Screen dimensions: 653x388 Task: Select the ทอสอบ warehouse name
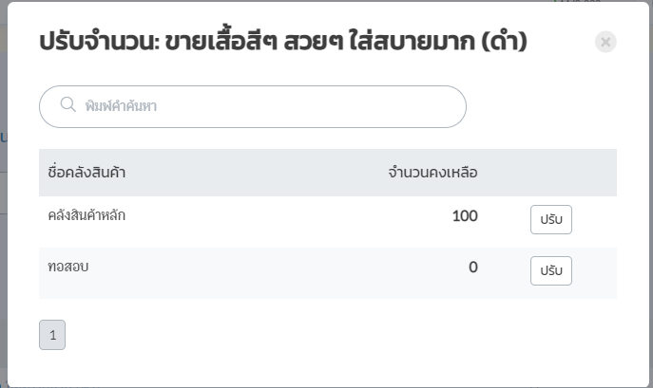(x=67, y=267)
